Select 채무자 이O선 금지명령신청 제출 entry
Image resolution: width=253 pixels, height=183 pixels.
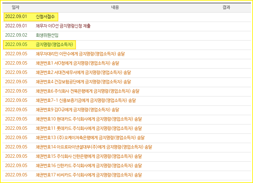63,26
